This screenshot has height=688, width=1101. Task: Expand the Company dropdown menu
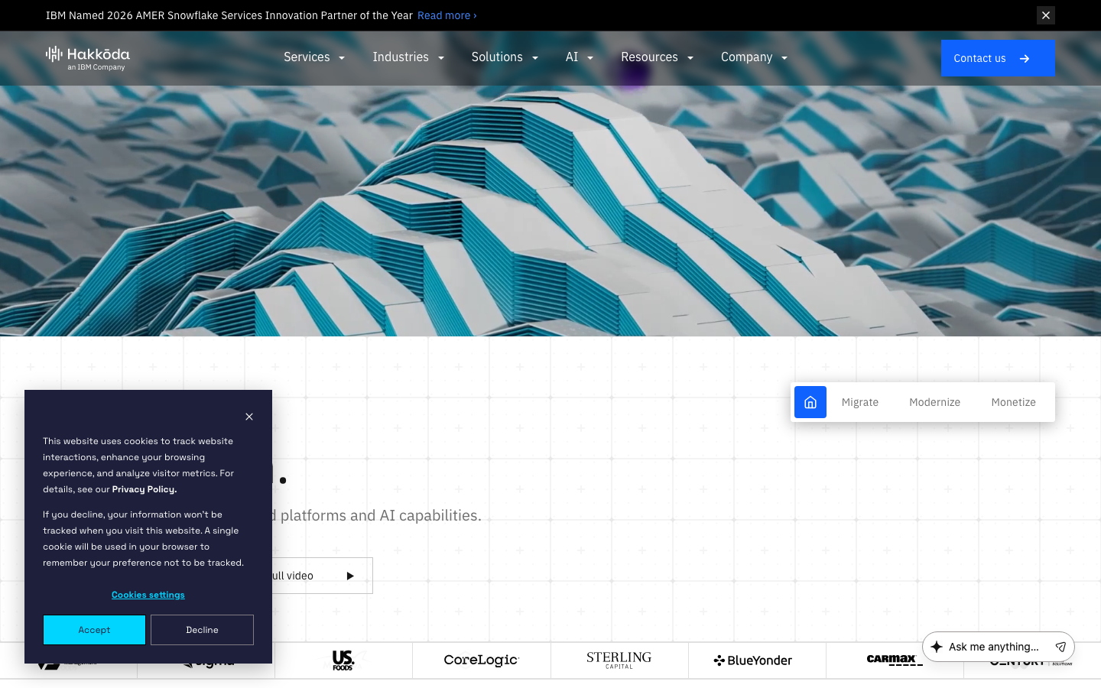(x=755, y=57)
